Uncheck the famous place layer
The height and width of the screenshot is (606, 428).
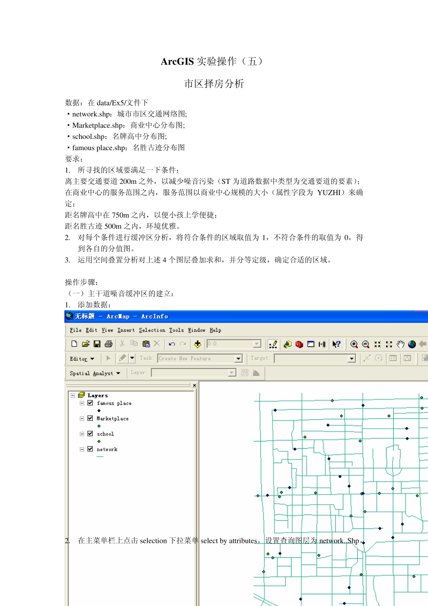[90, 403]
